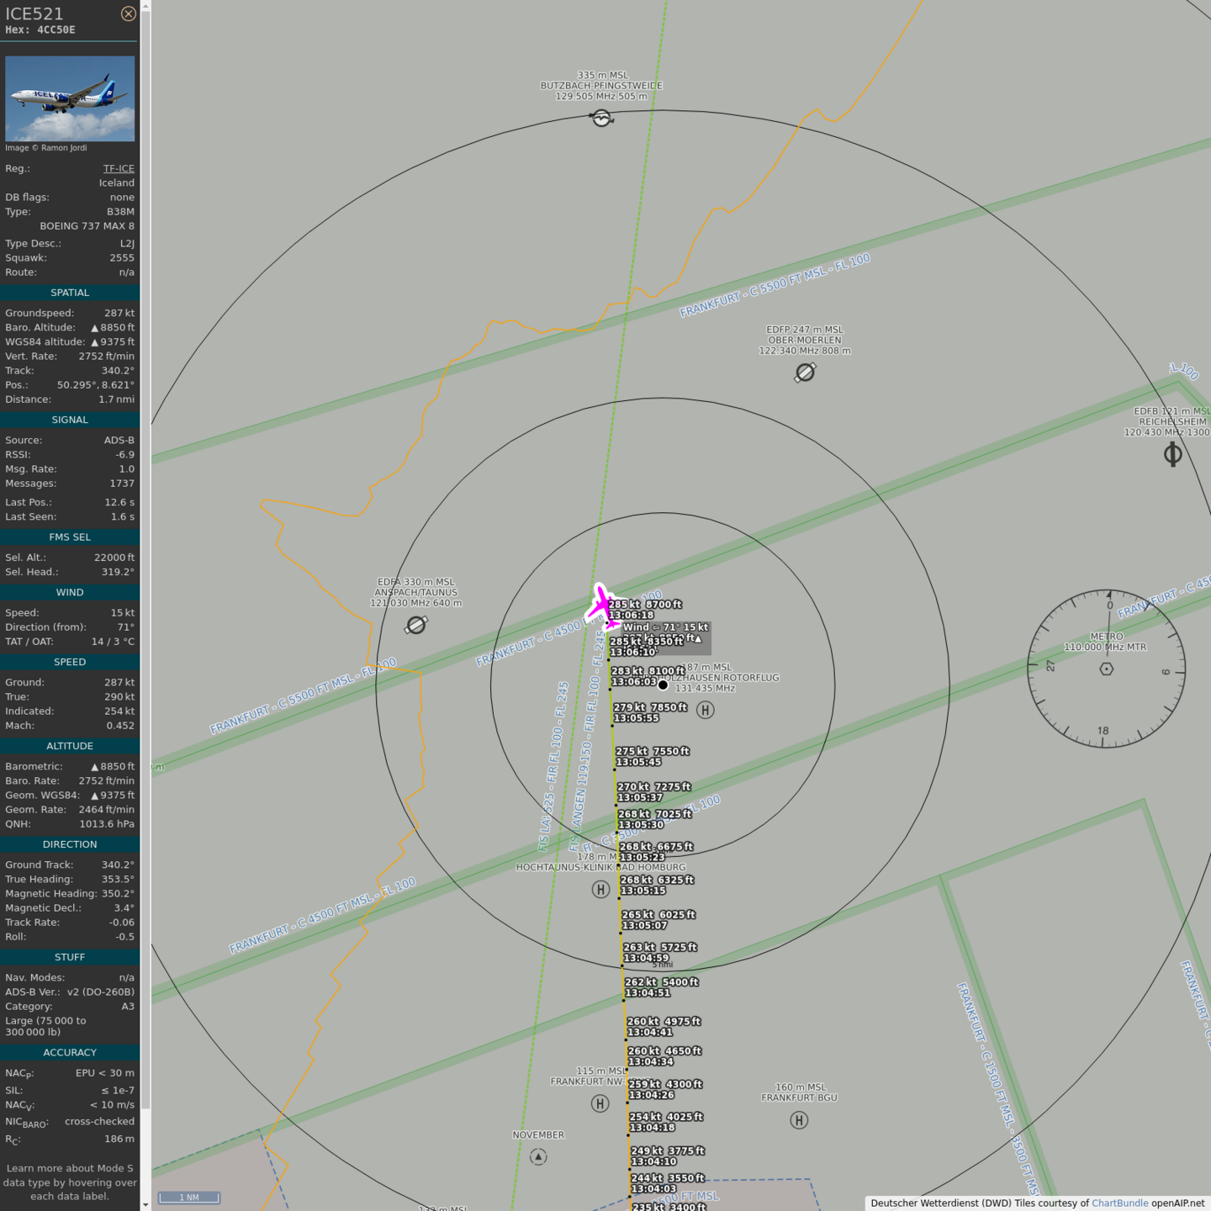Screen dimensions: 1211x1211
Task: Open the ICE521 aircraft photo thumbnail
Action: [x=70, y=98]
